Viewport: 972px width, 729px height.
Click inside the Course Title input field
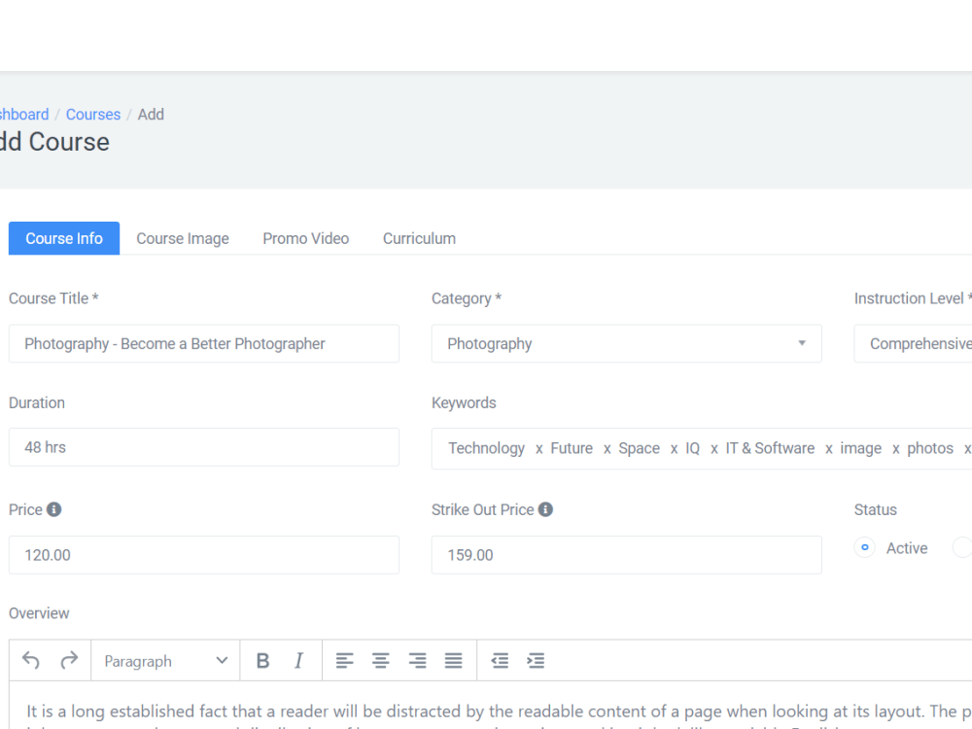click(x=204, y=343)
